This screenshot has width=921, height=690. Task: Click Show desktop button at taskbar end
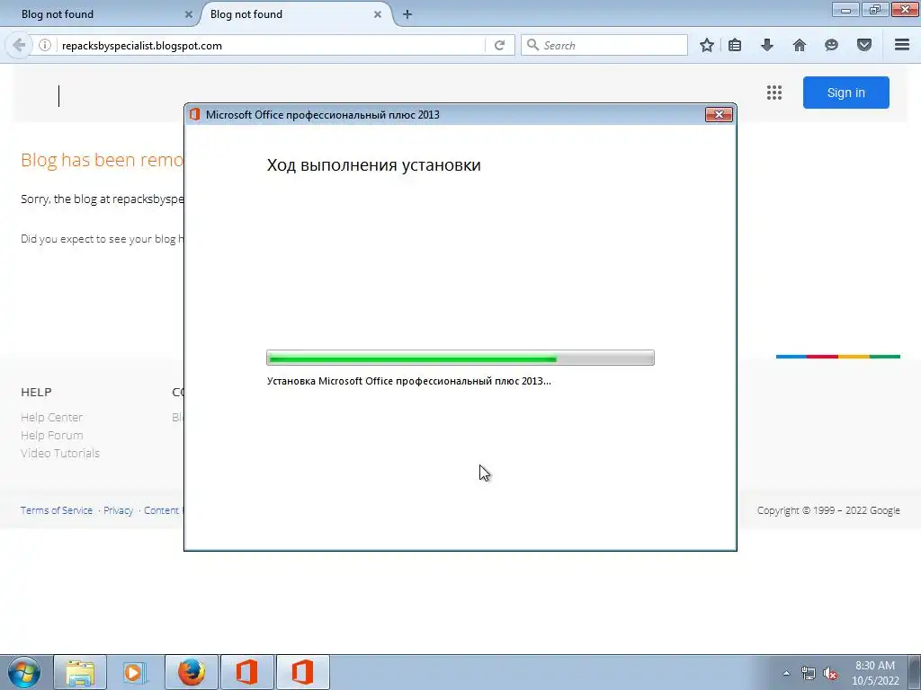tap(914, 672)
